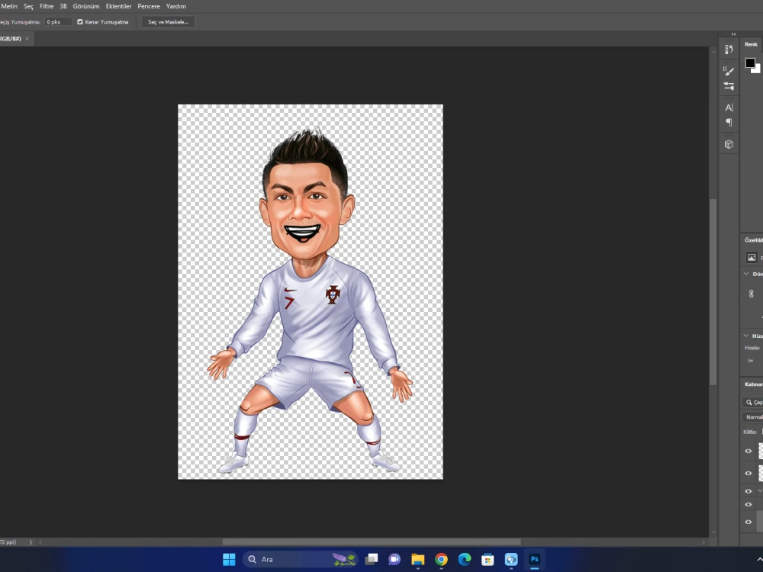
Task: Open the Seç menu
Action: 29,6
